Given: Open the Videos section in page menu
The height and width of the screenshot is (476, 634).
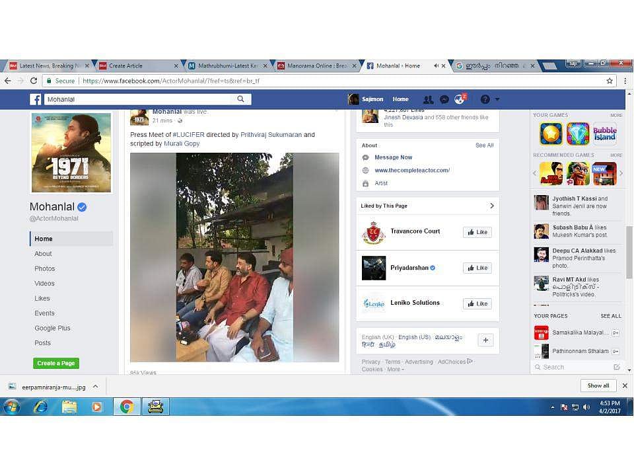Looking at the screenshot, I should (44, 284).
